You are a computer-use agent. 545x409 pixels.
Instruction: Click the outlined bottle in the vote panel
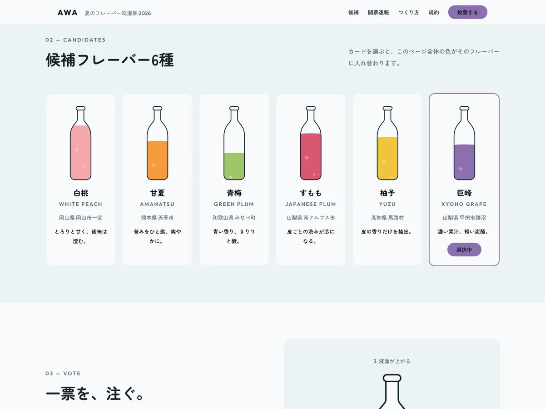pos(392,391)
